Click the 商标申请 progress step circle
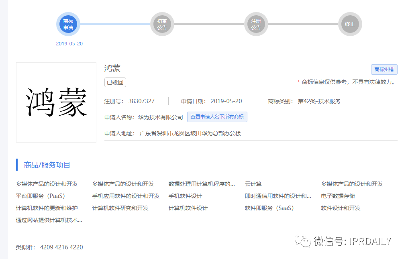The image size is (404, 259). [68, 24]
